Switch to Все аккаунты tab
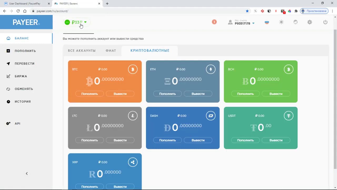Screen dimensions: 337x190 [x=82, y=50]
